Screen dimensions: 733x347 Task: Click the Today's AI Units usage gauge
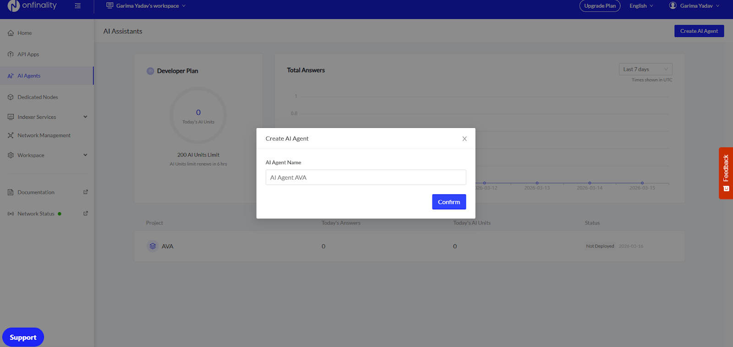coord(198,116)
